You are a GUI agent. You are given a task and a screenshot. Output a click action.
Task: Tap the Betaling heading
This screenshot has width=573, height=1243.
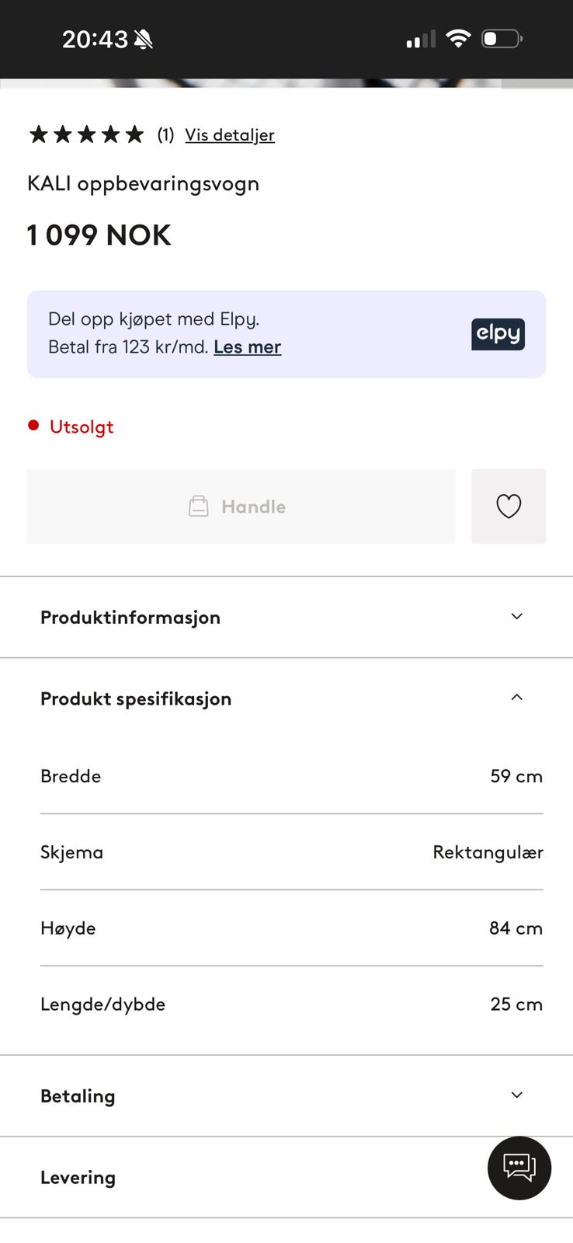[x=78, y=1096]
